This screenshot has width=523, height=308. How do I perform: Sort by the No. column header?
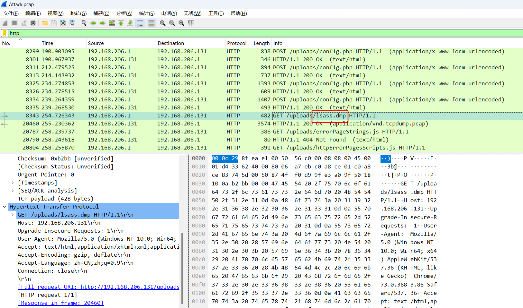[20, 43]
